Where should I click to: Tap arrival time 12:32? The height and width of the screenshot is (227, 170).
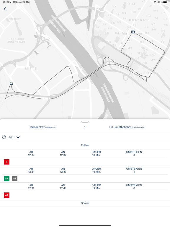[x=63, y=155]
